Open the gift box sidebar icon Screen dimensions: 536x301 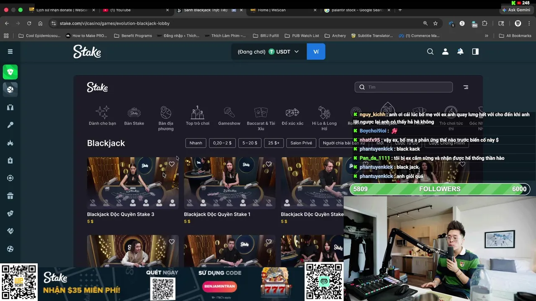tap(10, 196)
